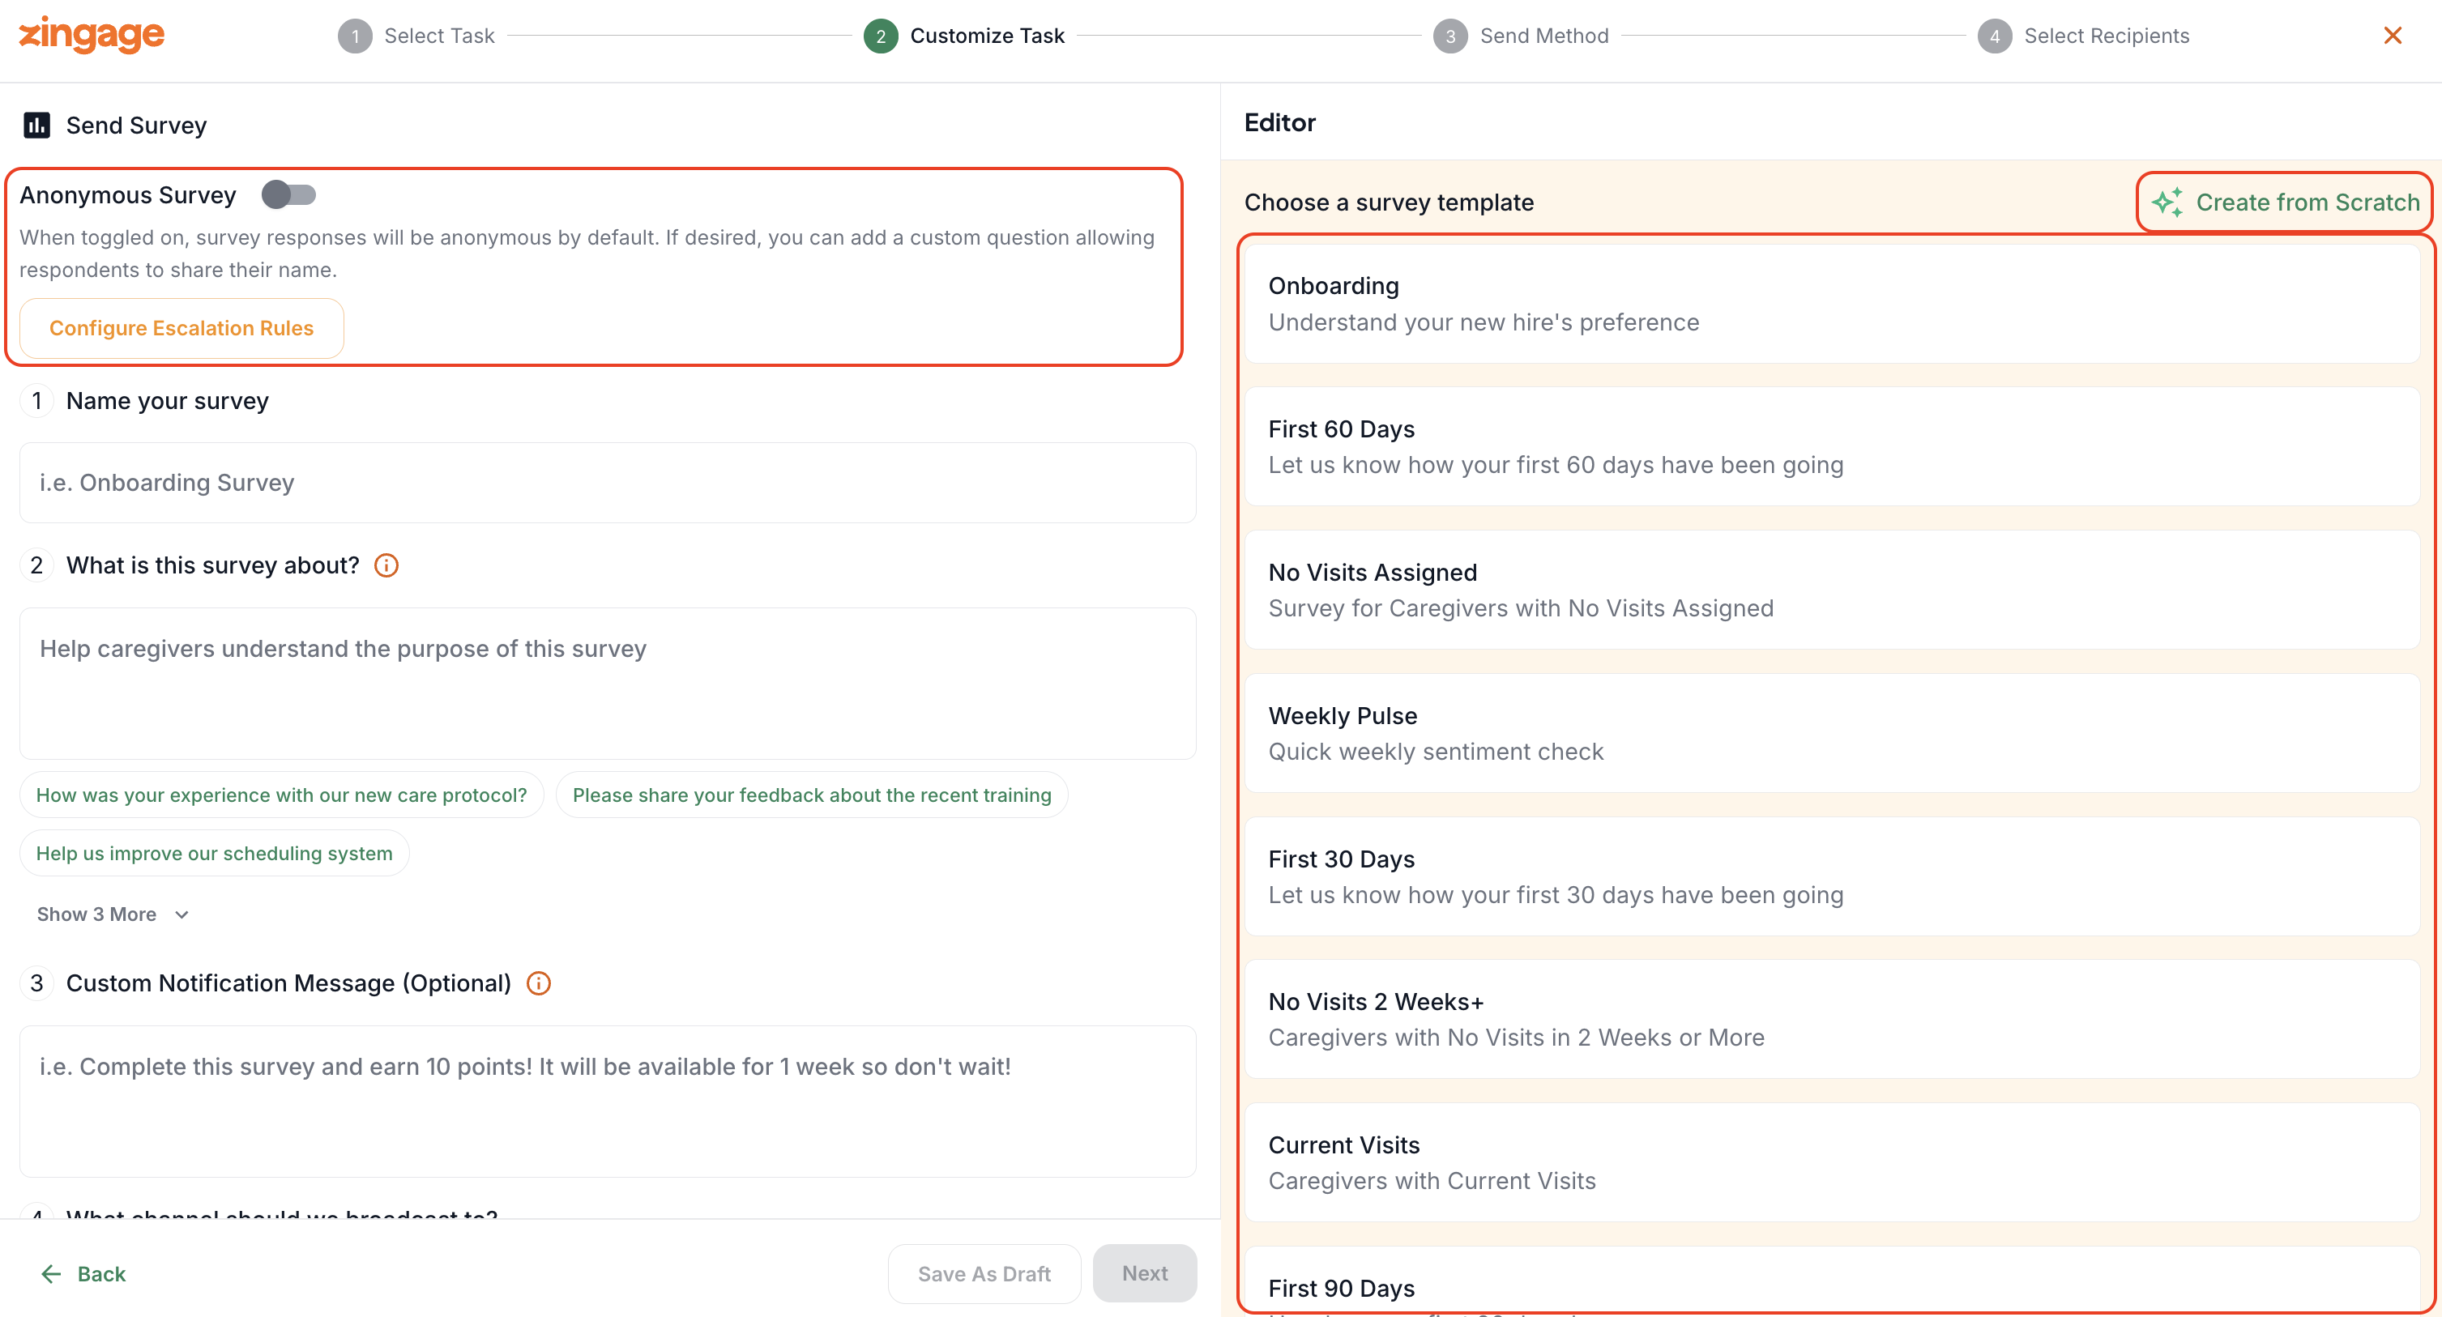Click the Name your survey input field
2442x1317 pixels.
pos(608,484)
